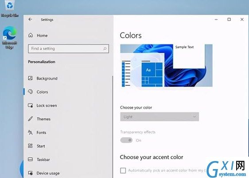Click the Taskbar icon
The height and width of the screenshot is (178, 249).
(x=30, y=159)
